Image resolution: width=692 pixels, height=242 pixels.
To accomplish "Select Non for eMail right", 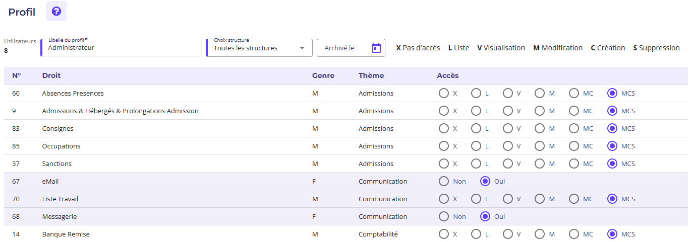I will 444,181.
